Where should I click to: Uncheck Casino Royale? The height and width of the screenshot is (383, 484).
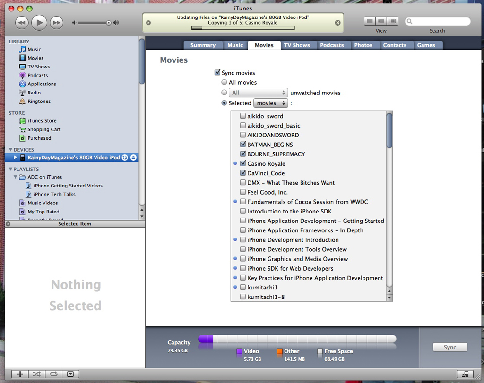coord(243,163)
